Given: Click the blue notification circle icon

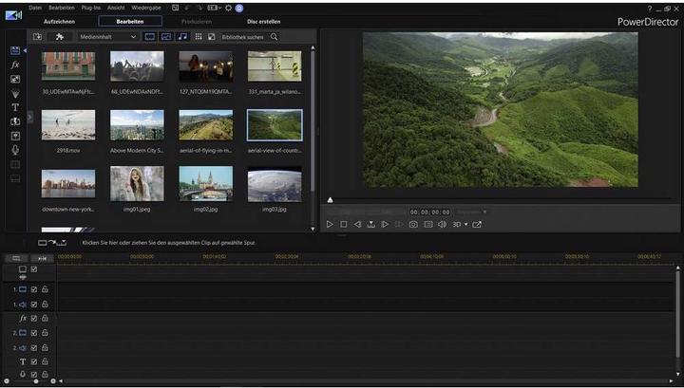Looking at the screenshot, I should tap(239, 8).
